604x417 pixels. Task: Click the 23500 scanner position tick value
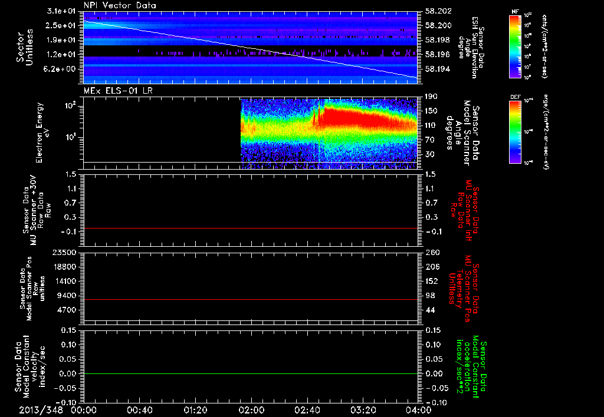coord(64,253)
